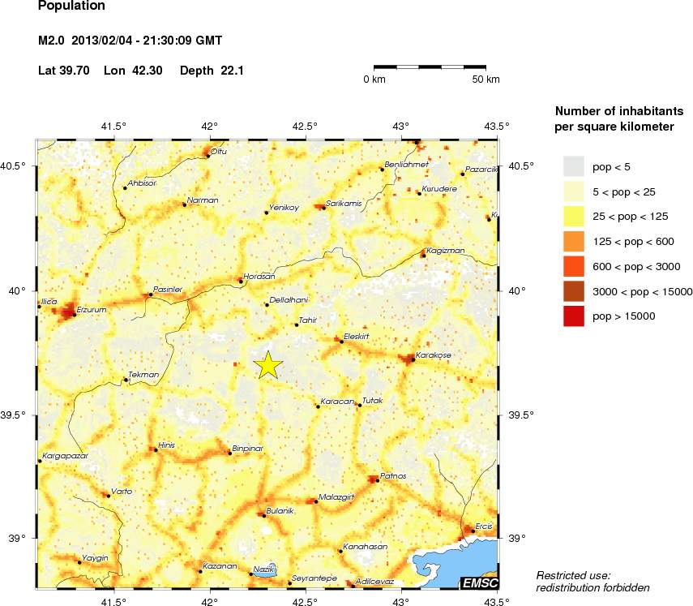Select the grey 'pop < 5' legend swatch
The width and height of the screenshot is (693, 606).
pos(574,167)
